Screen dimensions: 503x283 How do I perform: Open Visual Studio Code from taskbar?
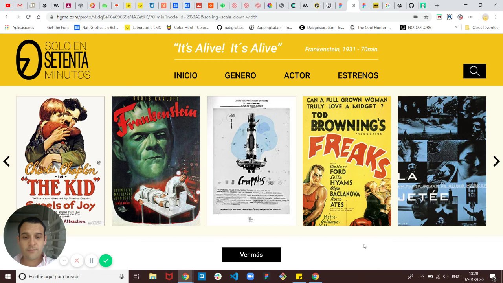(x=234, y=276)
